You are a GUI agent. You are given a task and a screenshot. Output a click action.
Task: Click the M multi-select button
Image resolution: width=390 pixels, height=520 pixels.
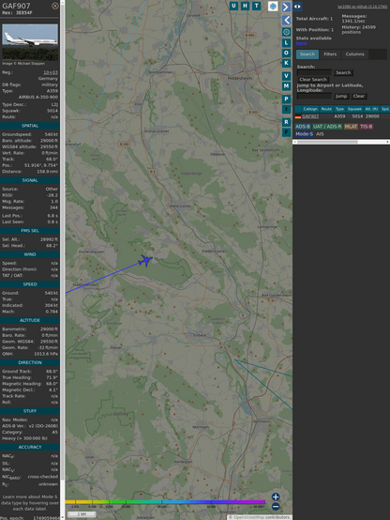click(x=286, y=86)
